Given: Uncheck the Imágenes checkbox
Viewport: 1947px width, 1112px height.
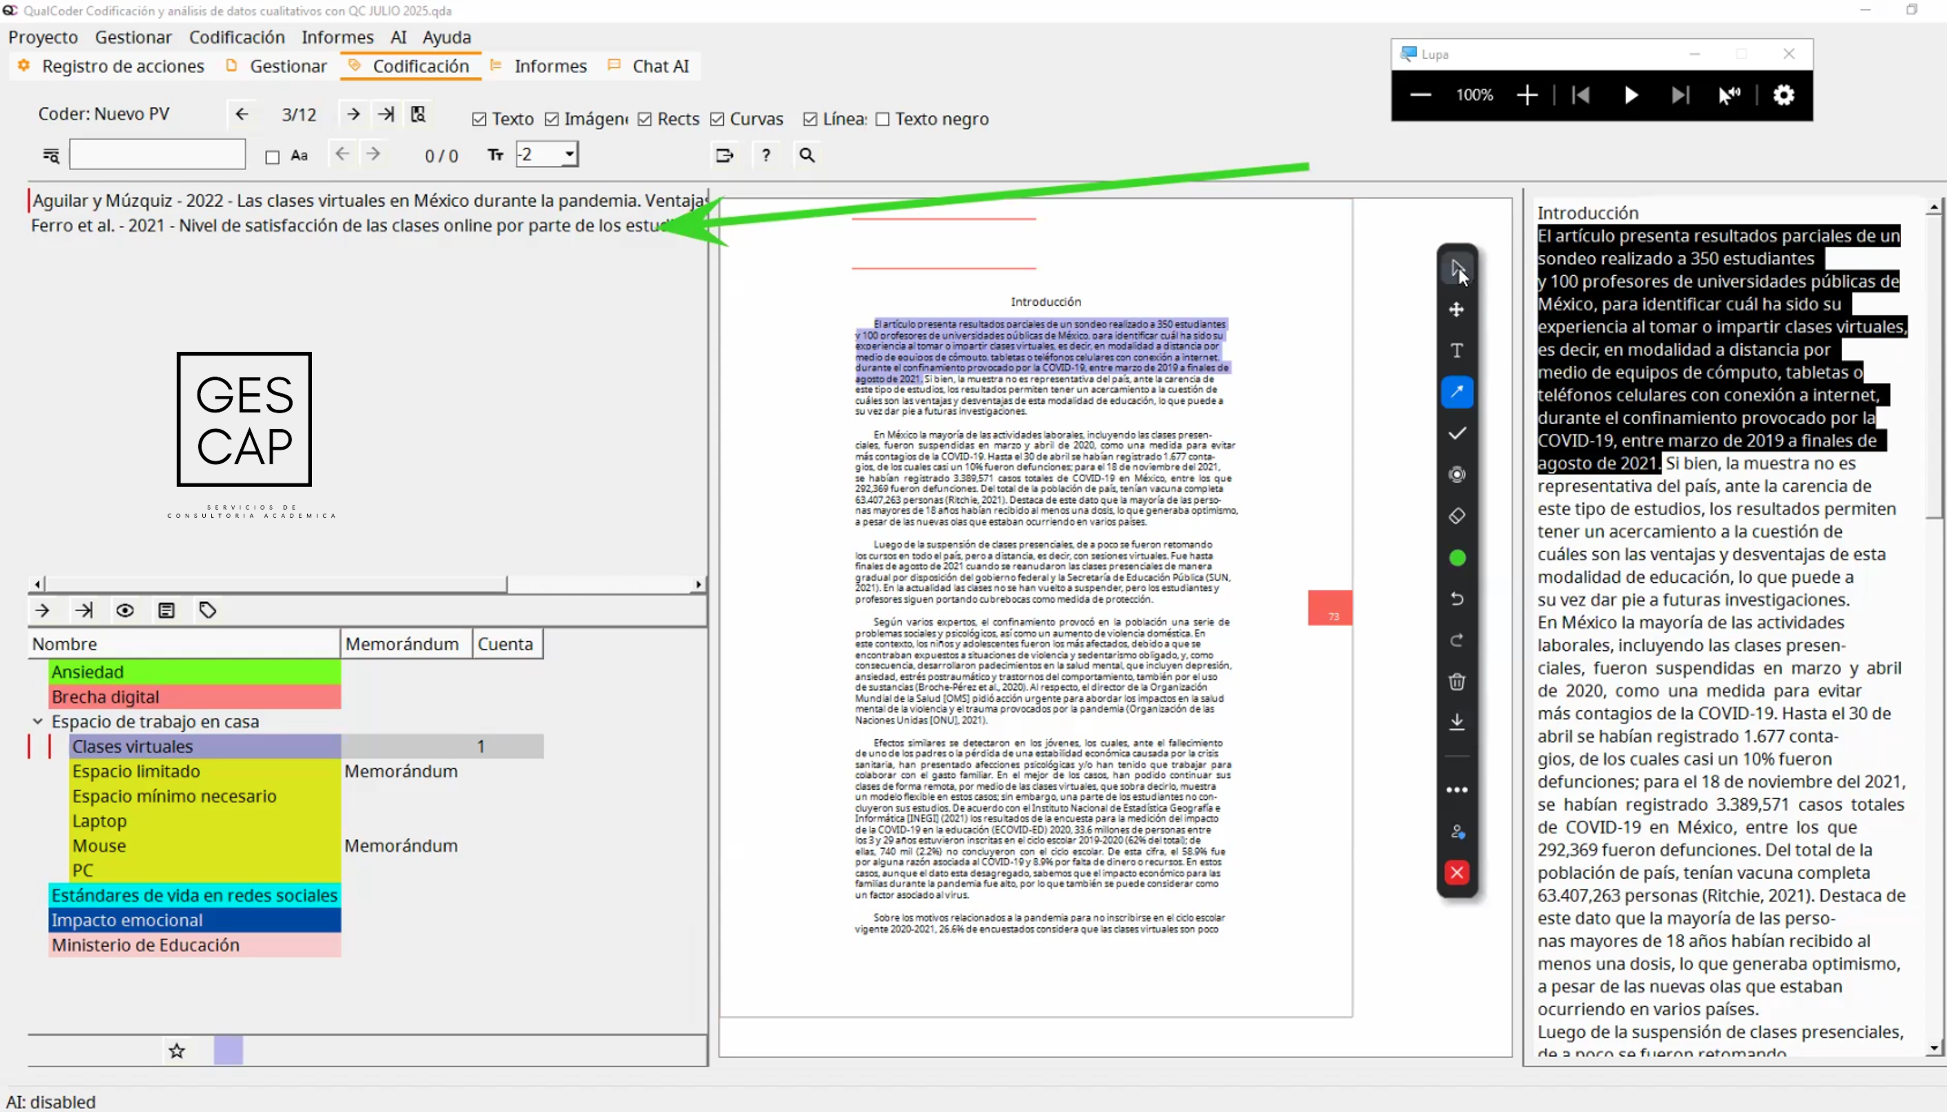Looking at the screenshot, I should [x=552, y=119].
